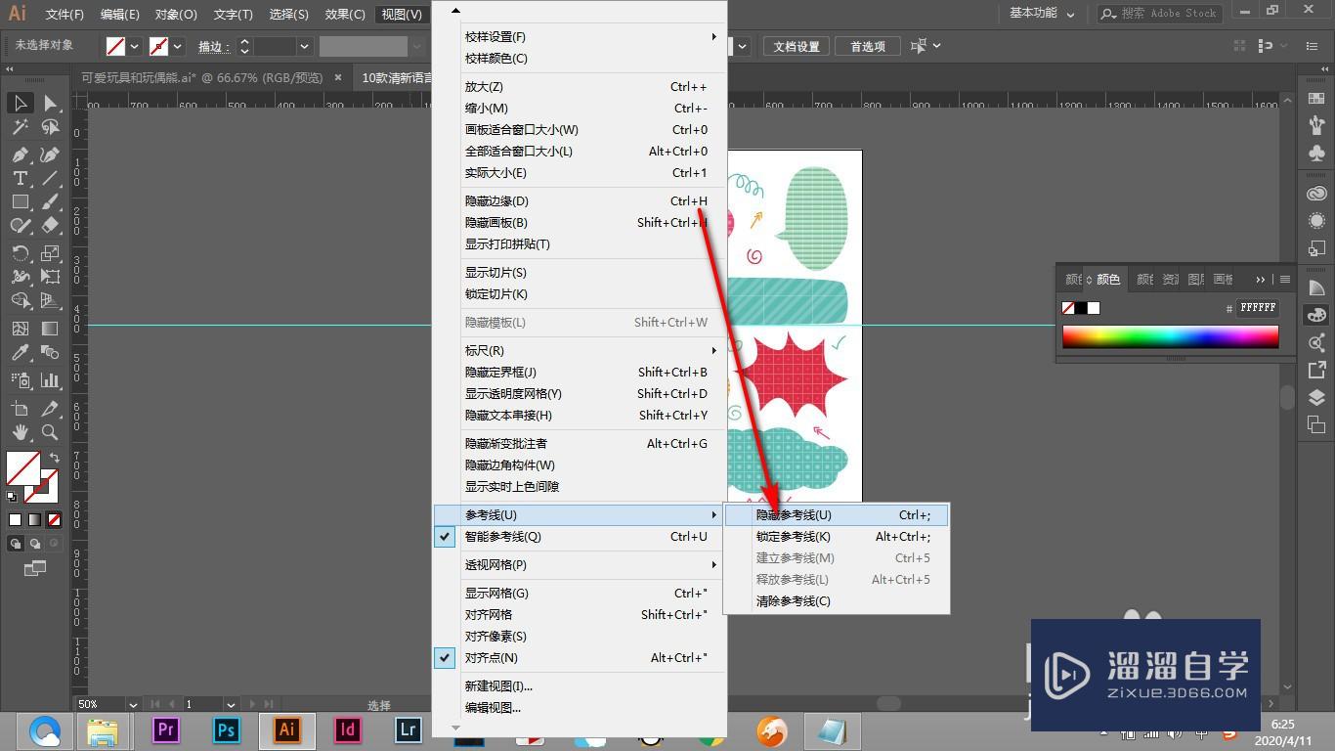The height and width of the screenshot is (751, 1335).
Task: Select the white swatch in Color panel
Action: [x=1094, y=308]
